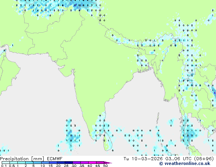Select the 45–50 mm legend swatch
216x167 pixels.
100,163
